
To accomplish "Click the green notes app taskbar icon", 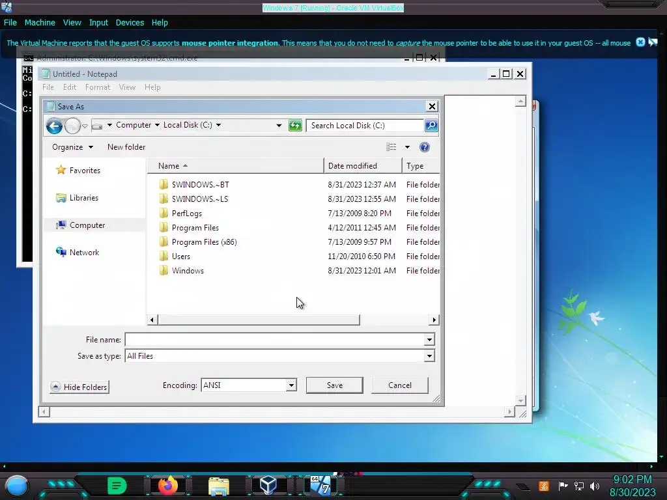I will click(x=117, y=486).
